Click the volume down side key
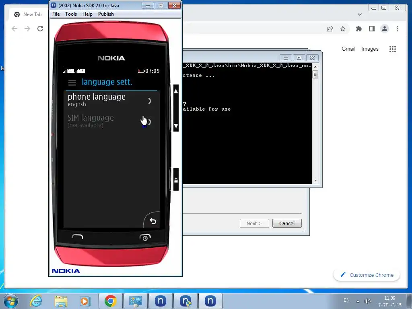 (x=176, y=126)
